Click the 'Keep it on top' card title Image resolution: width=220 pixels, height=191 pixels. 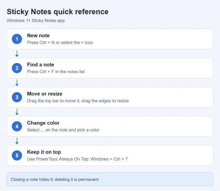[x=44, y=152]
